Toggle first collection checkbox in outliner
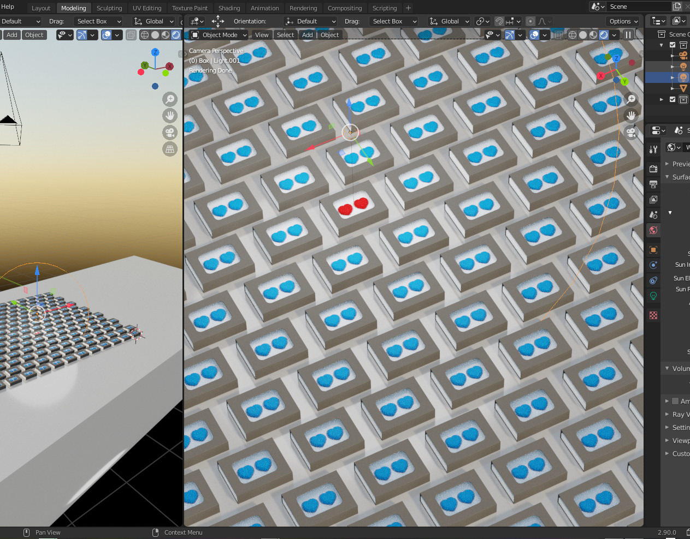 pos(673,45)
